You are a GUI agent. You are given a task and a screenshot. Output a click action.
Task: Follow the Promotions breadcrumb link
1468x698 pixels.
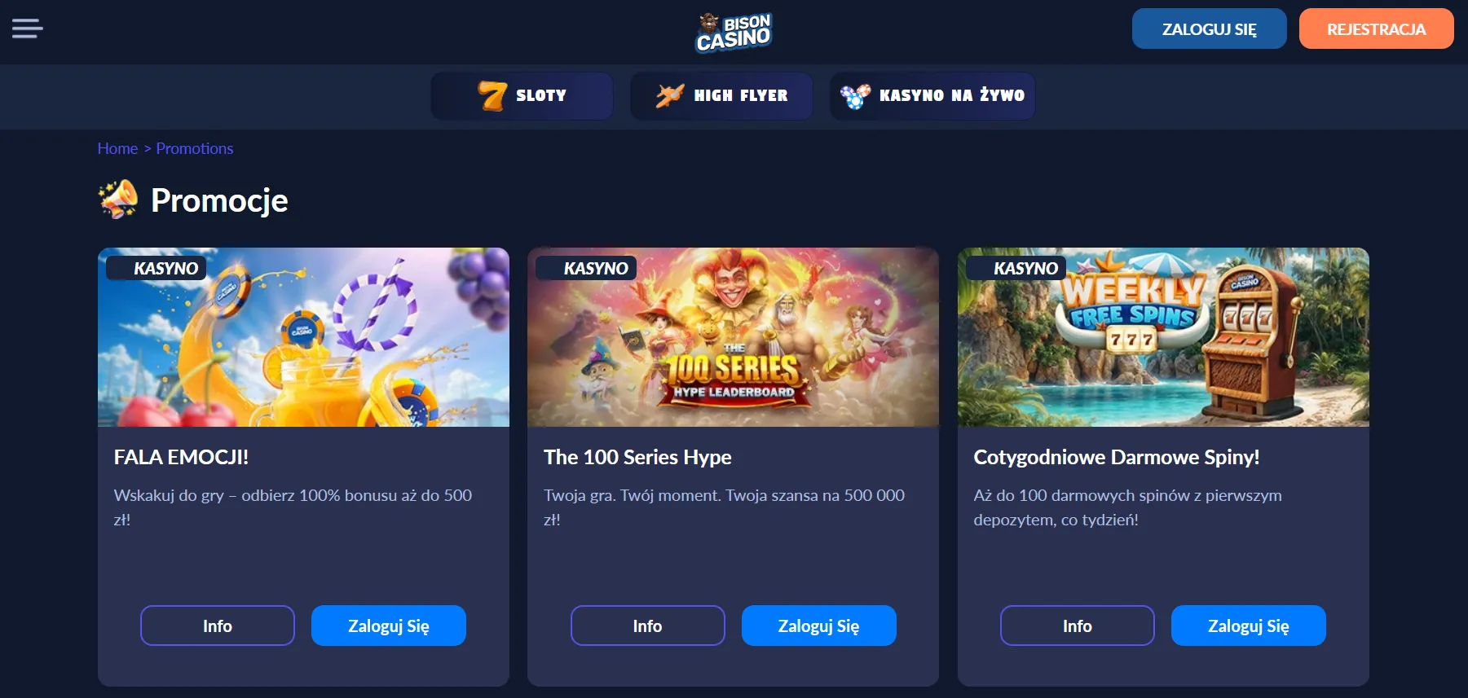tap(195, 148)
